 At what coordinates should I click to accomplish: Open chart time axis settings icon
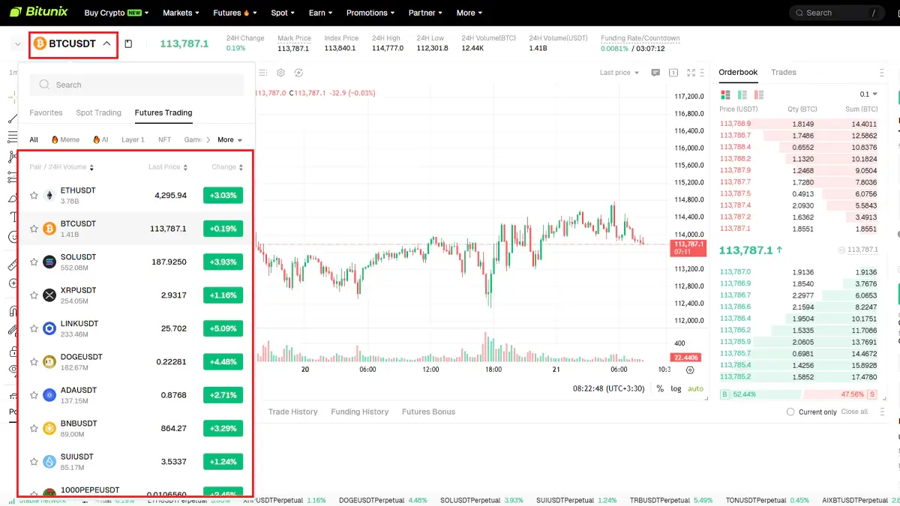[690, 370]
